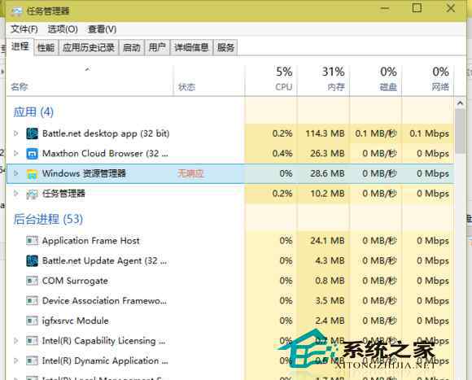Click the 28.6 MB memory value

(327, 173)
